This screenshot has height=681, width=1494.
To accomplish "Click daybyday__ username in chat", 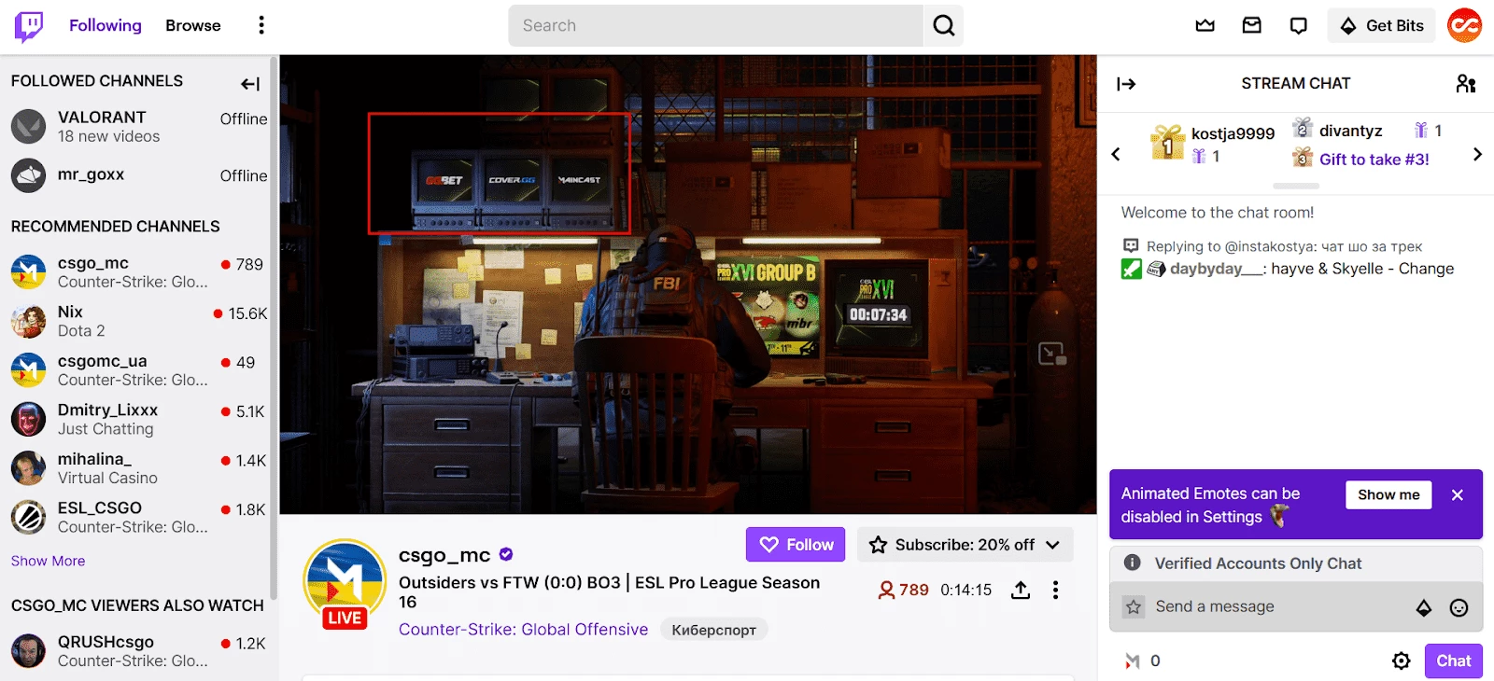I will click(x=1217, y=269).
